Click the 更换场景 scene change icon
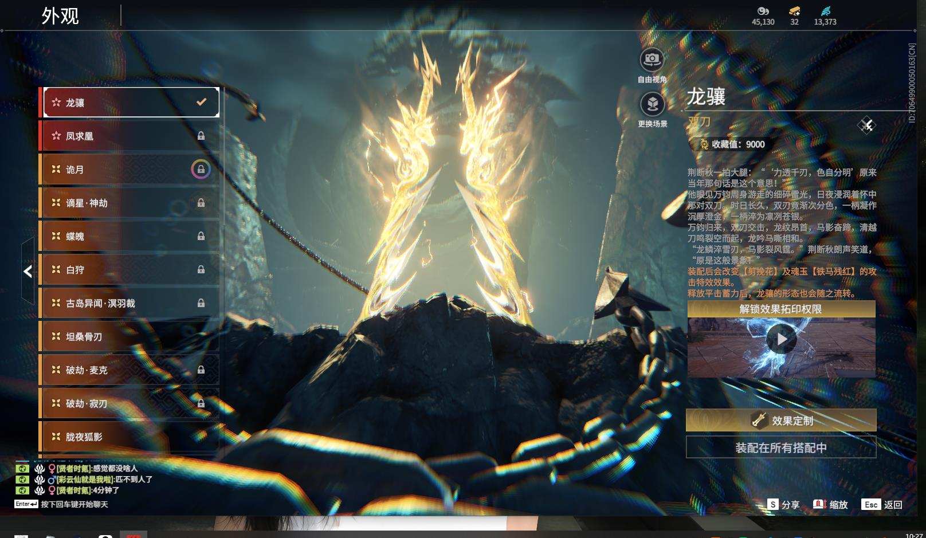This screenshot has width=926, height=538. click(652, 105)
